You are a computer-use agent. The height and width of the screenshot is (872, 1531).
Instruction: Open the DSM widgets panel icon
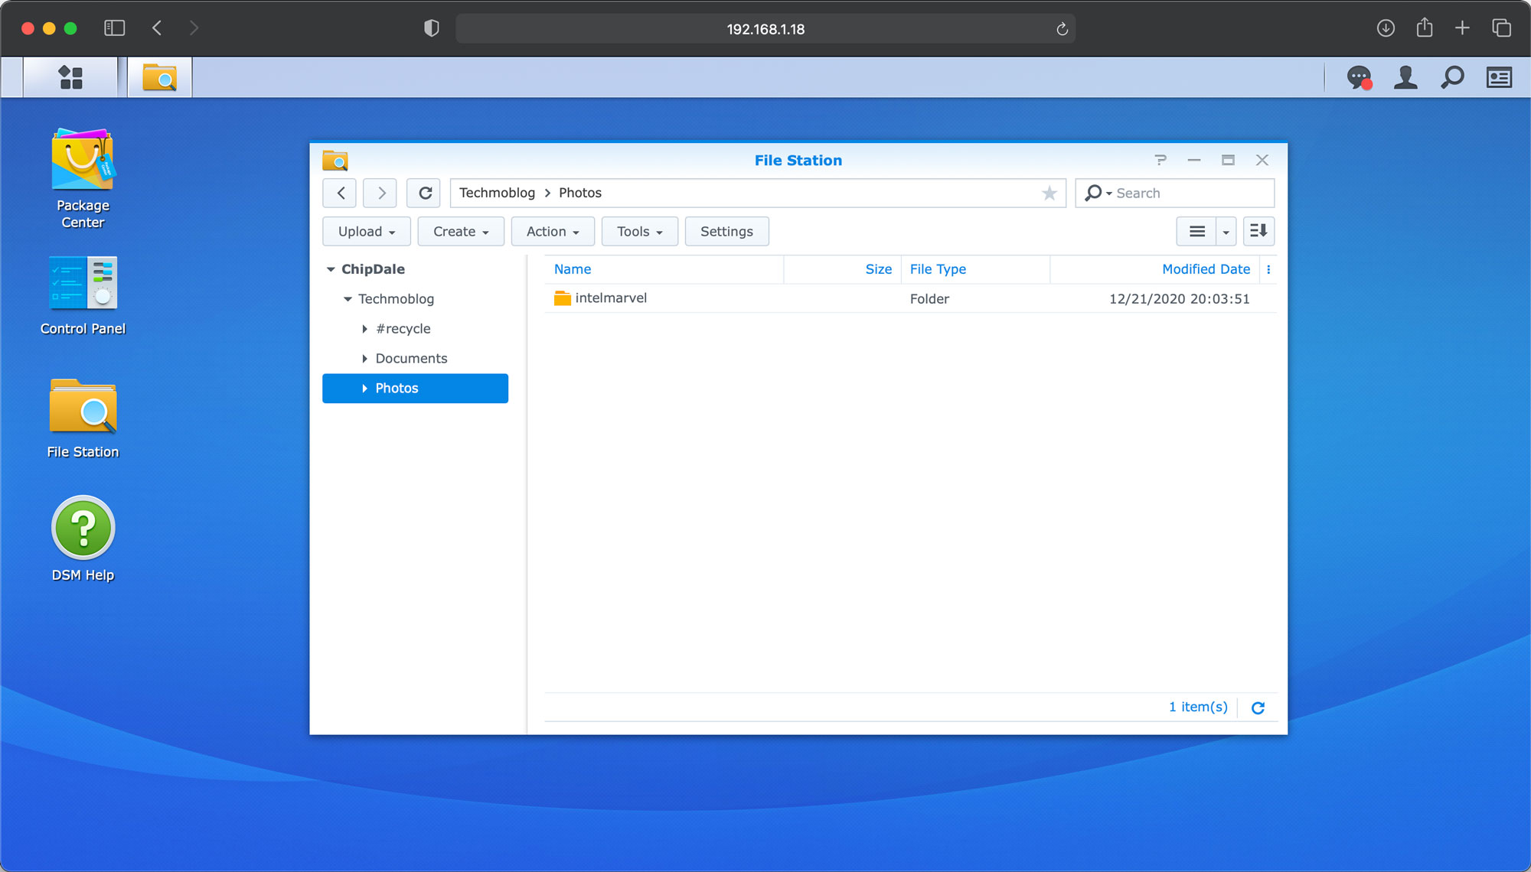[1499, 77]
